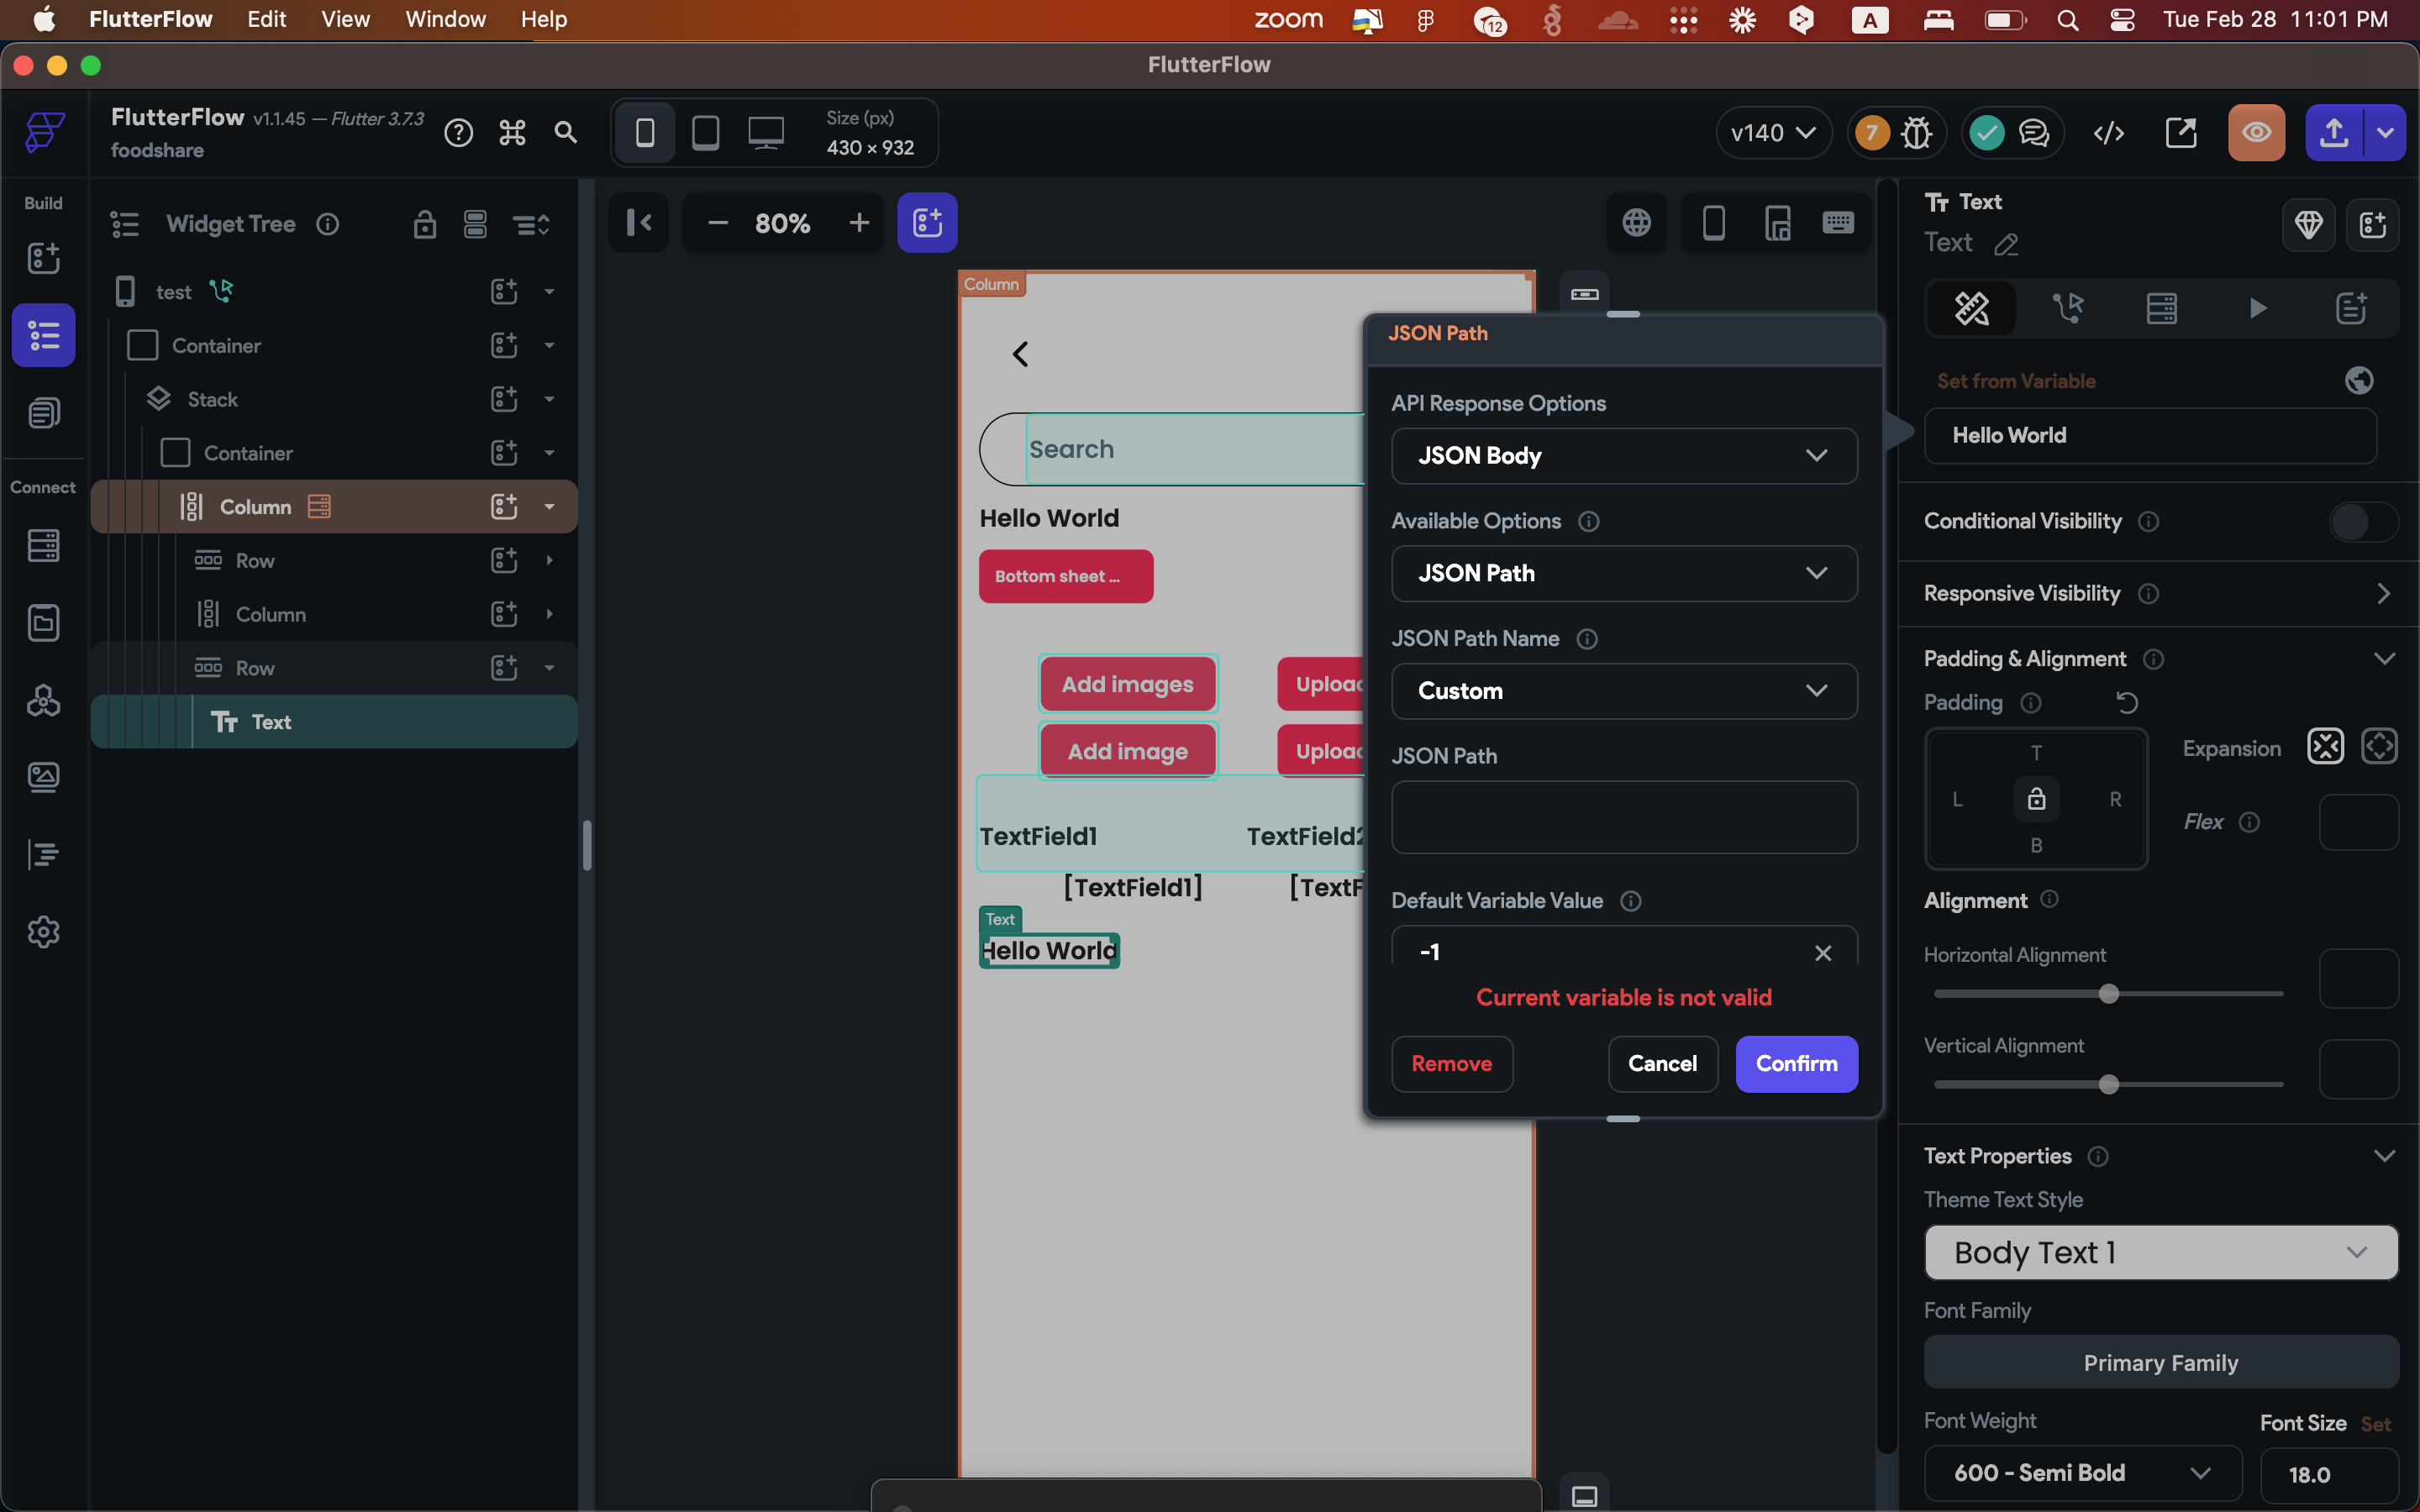Image resolution: width=2420 pixels, height=1512 pixels.
Task: Open the Settings panel in the left sidebar
Action: [44, 932]
